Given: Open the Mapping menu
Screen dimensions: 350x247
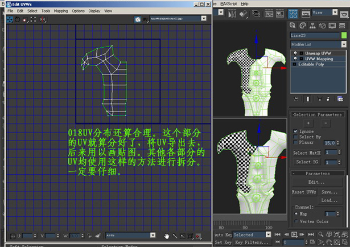Looking at the screenshot, I should [x=61, y=11].
